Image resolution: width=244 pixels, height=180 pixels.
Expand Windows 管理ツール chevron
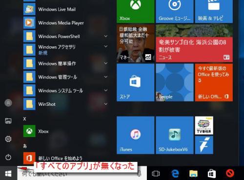pos(106,77)
